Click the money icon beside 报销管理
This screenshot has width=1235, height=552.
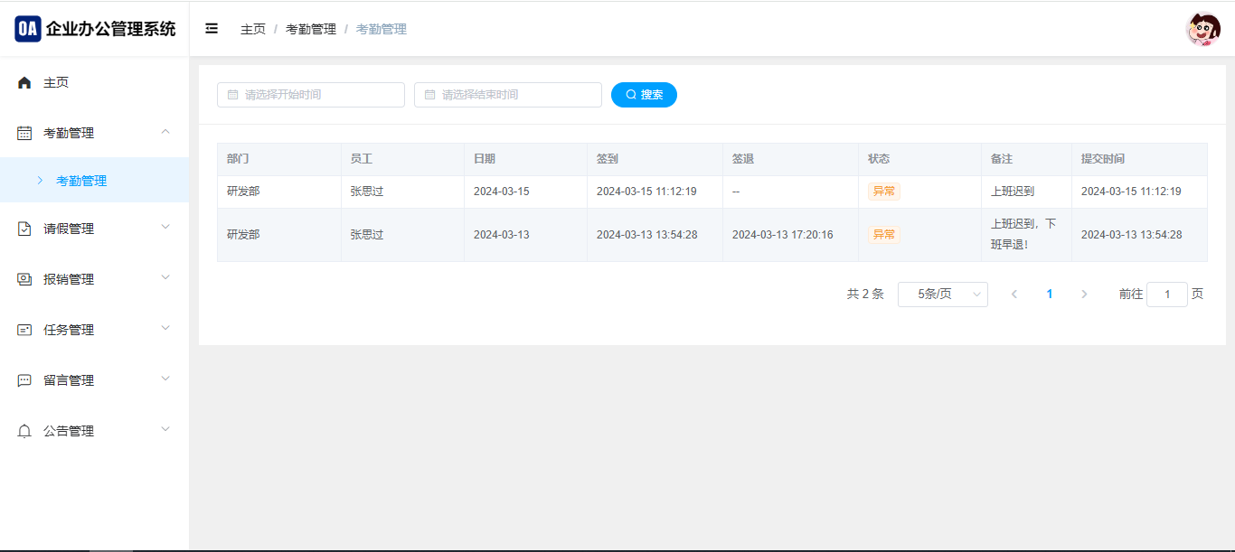[x=24, y=279]
